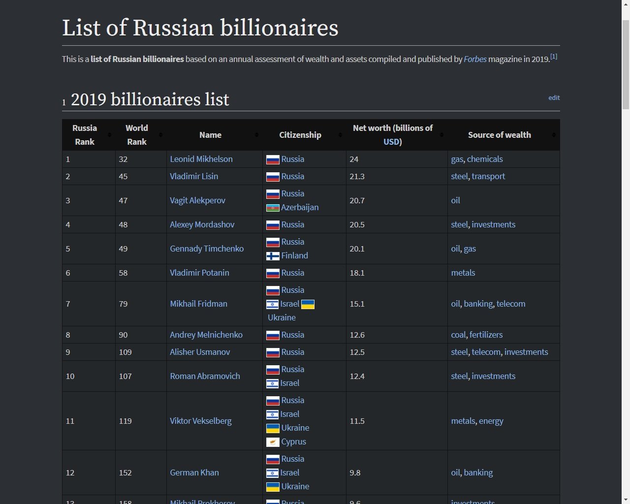
Task: Click the Russia flag icon in Vladimir Potanin's row
Action: [273, 273]
